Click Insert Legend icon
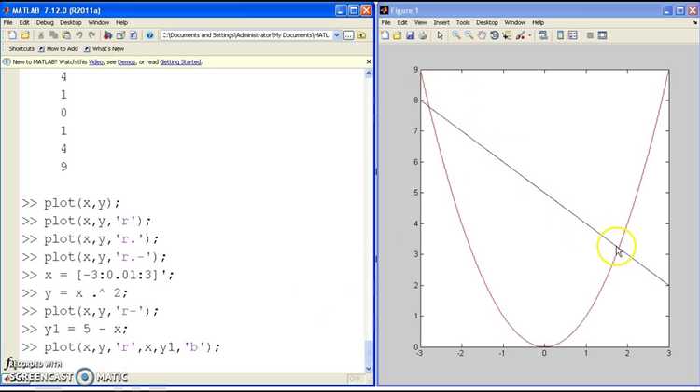The height and width of the screenshot is (392, 700). coord(573,35)
